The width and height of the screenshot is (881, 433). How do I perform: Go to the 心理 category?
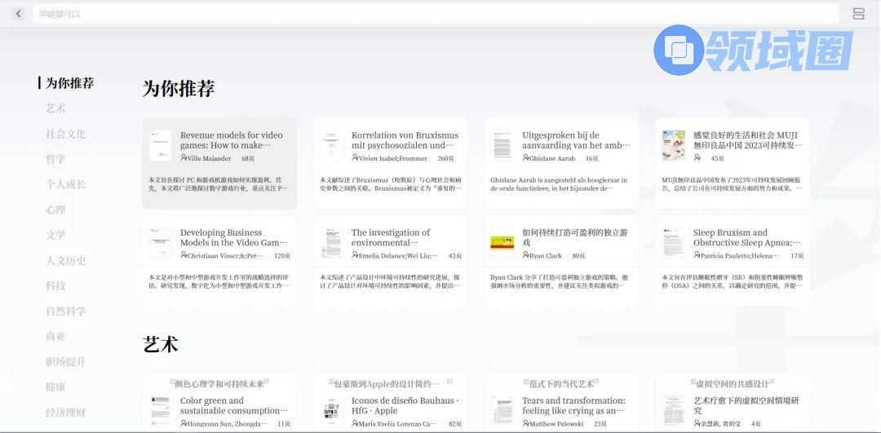pos(55,210)
